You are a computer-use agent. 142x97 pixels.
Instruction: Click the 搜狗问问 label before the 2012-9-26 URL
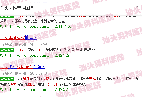pos(7,90)
